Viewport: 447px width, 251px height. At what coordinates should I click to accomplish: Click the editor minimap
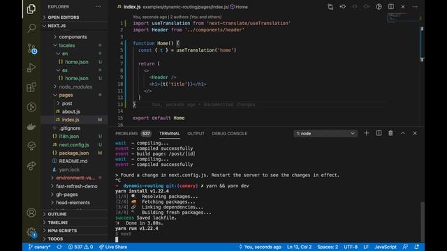402,17
